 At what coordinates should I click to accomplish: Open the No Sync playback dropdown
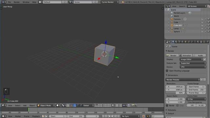(131, 116)
